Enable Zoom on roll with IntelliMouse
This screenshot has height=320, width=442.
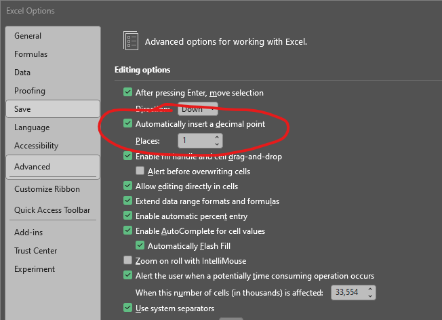[x=127, y=260]
